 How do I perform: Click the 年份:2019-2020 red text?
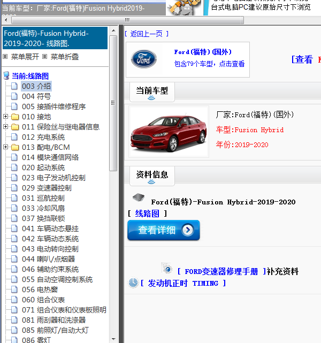242,144
